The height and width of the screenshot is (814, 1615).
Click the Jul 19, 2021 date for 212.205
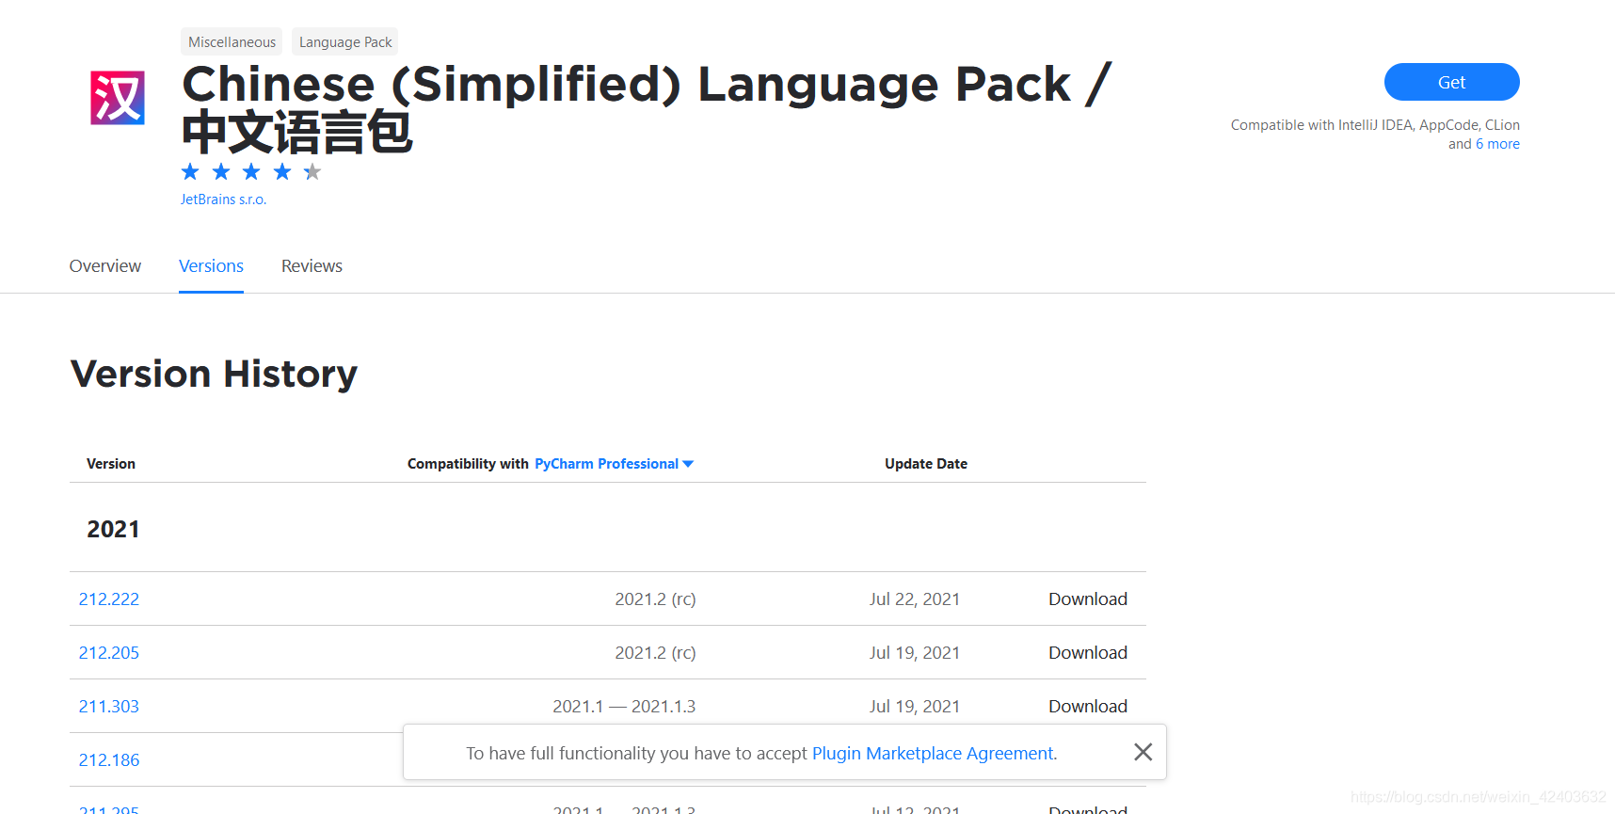(x=915, y=653)
